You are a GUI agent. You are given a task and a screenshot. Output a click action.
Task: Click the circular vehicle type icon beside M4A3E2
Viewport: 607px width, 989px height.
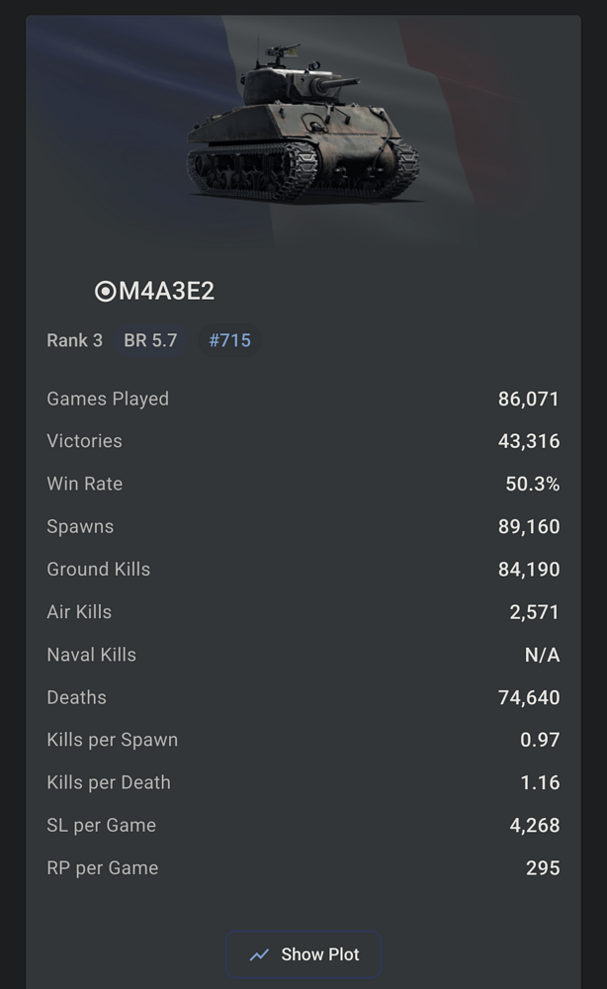point(105,291)
